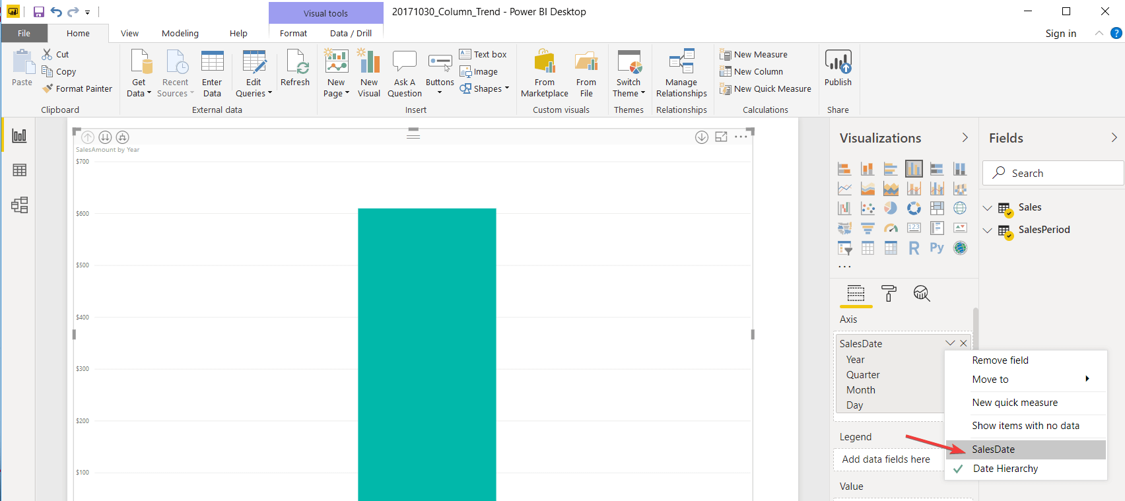
Task: Expand the SalesPeriod table in Fields
Action: (x=988, y=230)
